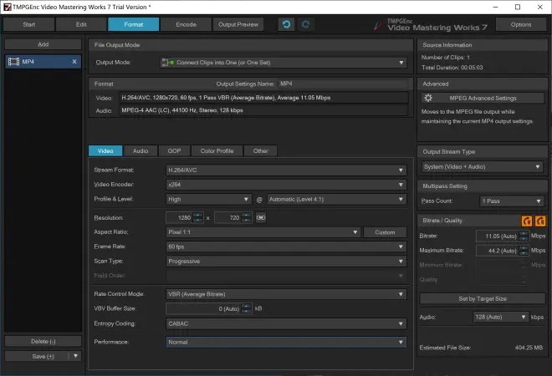Screen dimensions: 552x376
Task: Open the GOP tab
Action: click(174, 151)
